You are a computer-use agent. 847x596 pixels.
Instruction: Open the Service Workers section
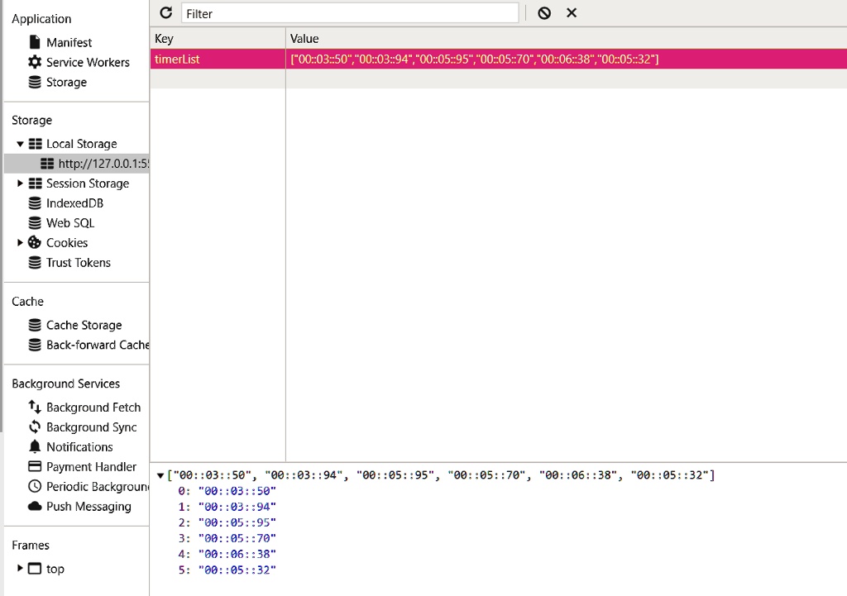(x=88, y=62)
